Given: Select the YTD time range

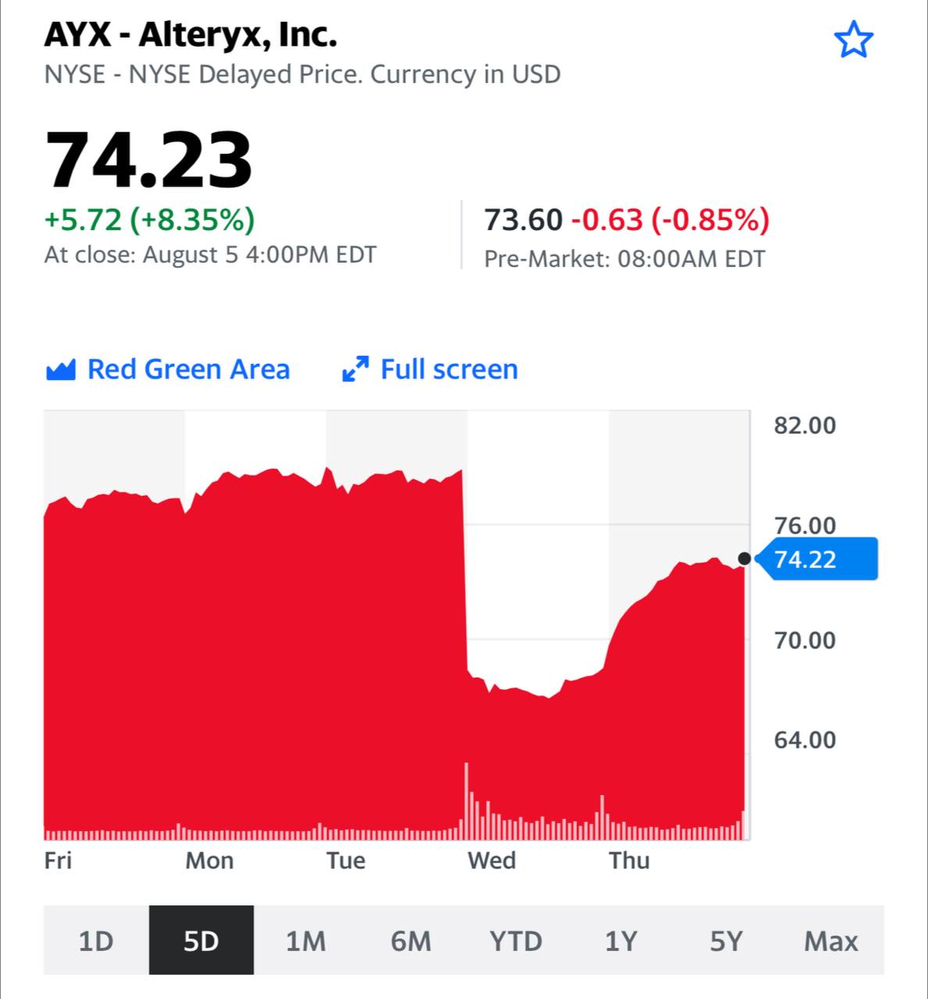Looking at the screenshot, I should click(516, 940).
